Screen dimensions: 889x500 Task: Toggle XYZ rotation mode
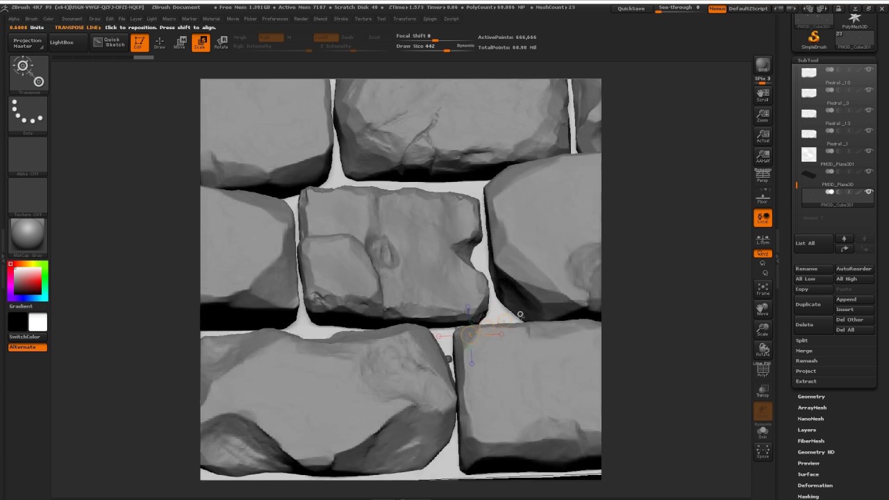(x=763, y=254)
